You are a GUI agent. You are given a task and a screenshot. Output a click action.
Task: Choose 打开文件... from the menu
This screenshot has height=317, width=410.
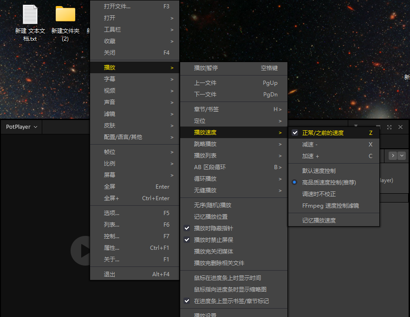(135, 6)
